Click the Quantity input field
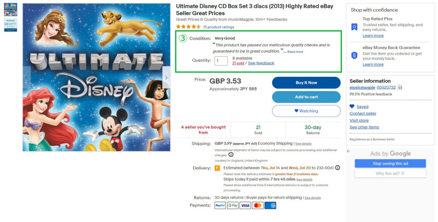Image resolution: width=438 pixels, height=222 pixels. pos(221,60)
